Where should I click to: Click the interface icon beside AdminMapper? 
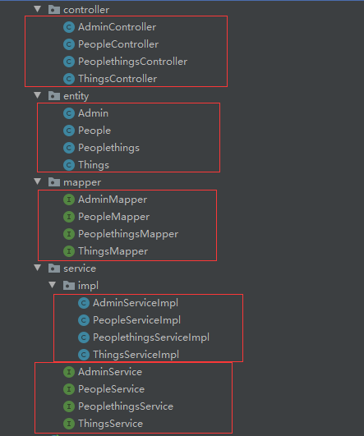(69, 200)
